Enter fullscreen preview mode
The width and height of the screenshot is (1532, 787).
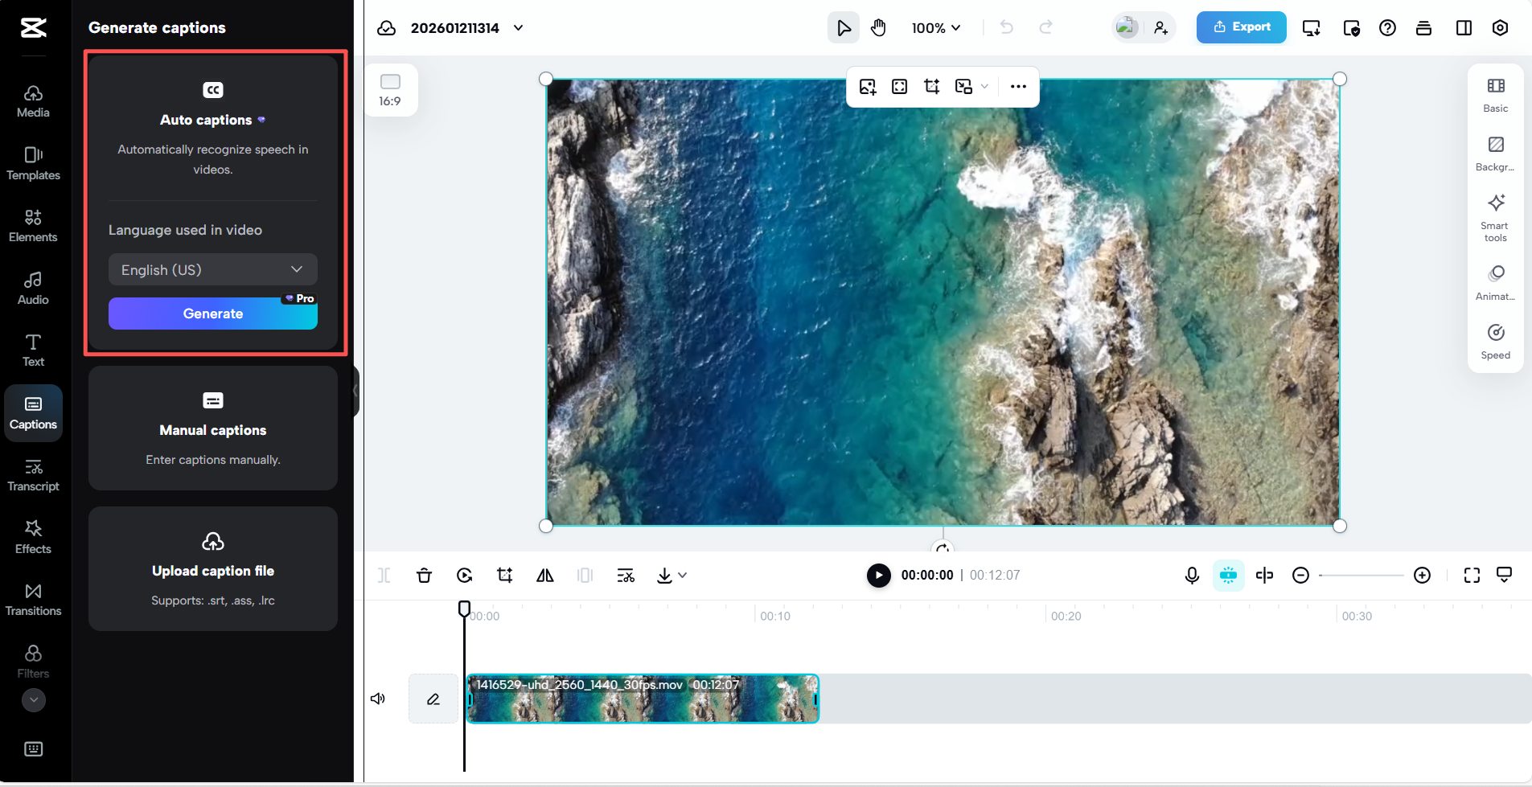point(1472,576)
